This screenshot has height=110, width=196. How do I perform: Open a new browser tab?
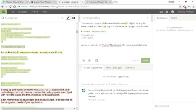[x=115, y=2]
